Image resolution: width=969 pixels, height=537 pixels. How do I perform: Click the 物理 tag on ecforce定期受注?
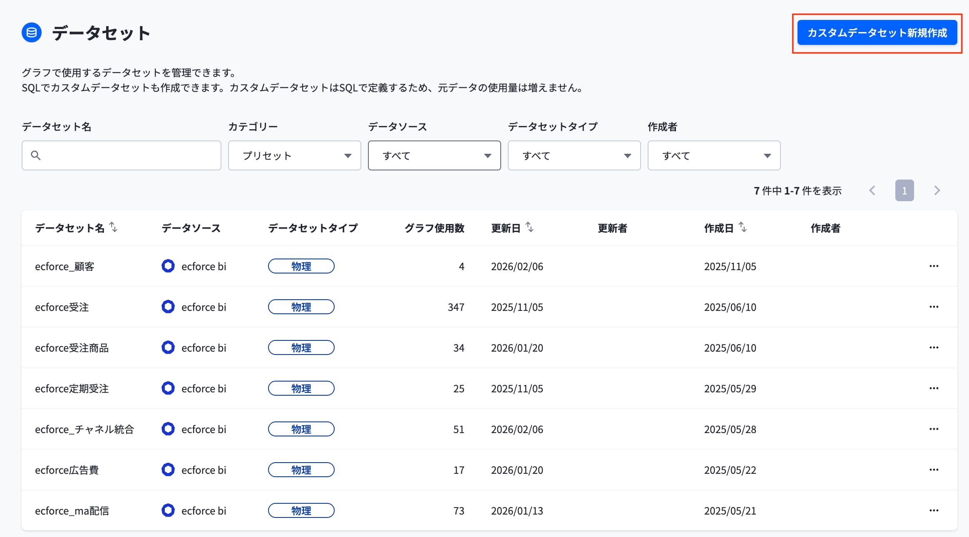click(301, 388)
